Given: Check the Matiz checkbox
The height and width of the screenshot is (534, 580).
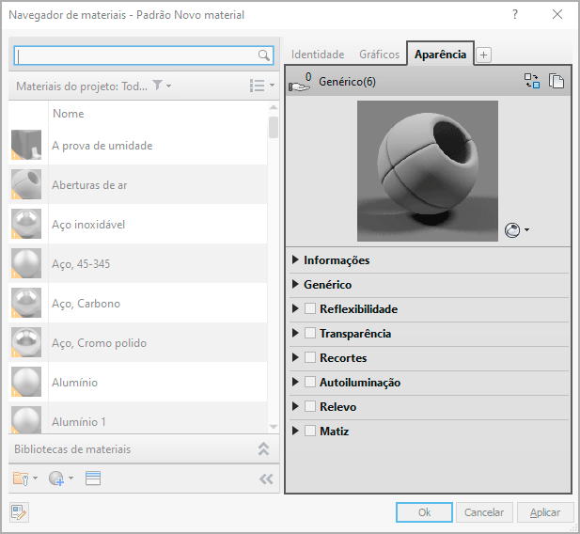Looking at the screenshot, I should [x=310, y=431].
